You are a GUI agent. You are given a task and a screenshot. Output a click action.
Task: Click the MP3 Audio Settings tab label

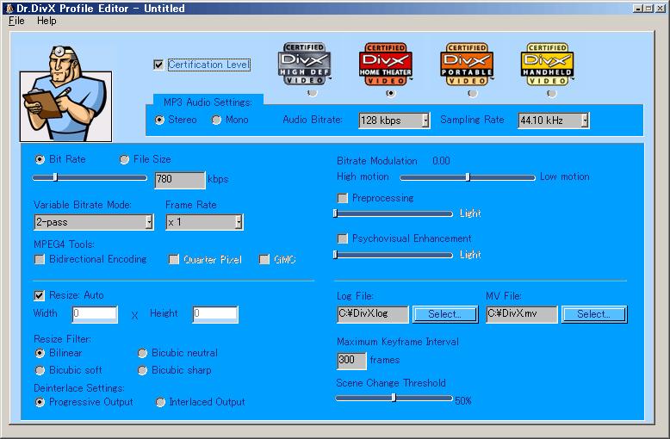(x=208, y=102)
